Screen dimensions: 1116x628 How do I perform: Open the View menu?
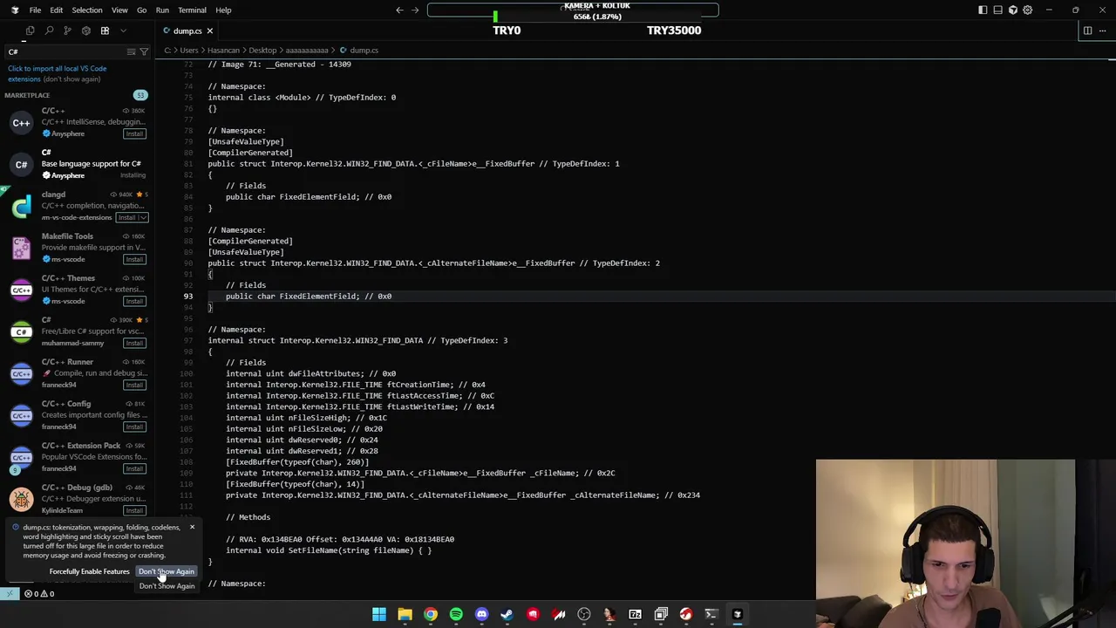tap(119, 10)
